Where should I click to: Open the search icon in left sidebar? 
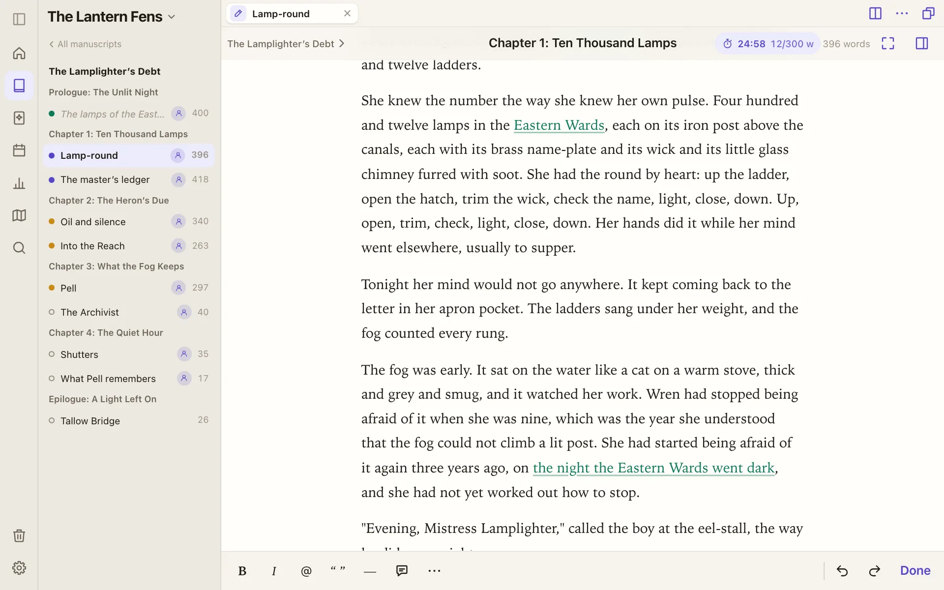(19, 248)
